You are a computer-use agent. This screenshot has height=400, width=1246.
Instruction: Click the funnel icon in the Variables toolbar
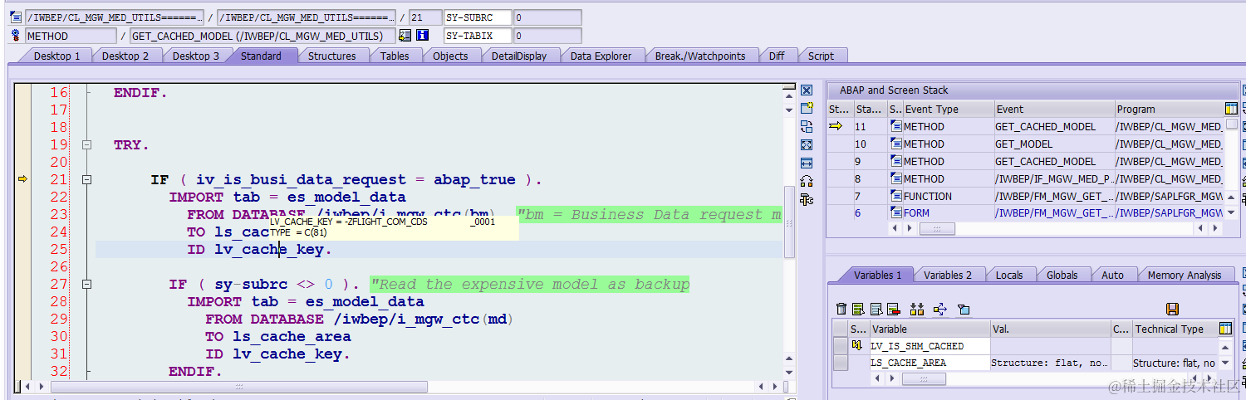(x=964, y=309)
